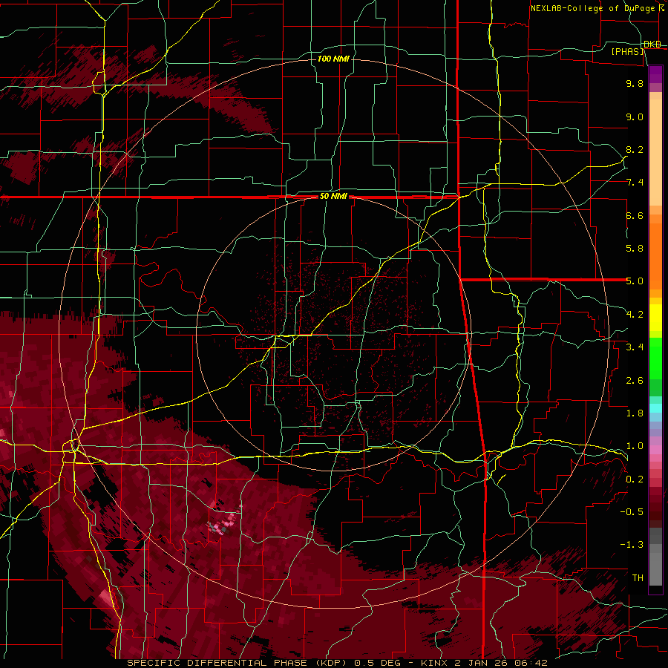Click the 8.2 value on color scale
Image resolution: width=668 pixels, height=668 pixels.
[x=635, y=149]
